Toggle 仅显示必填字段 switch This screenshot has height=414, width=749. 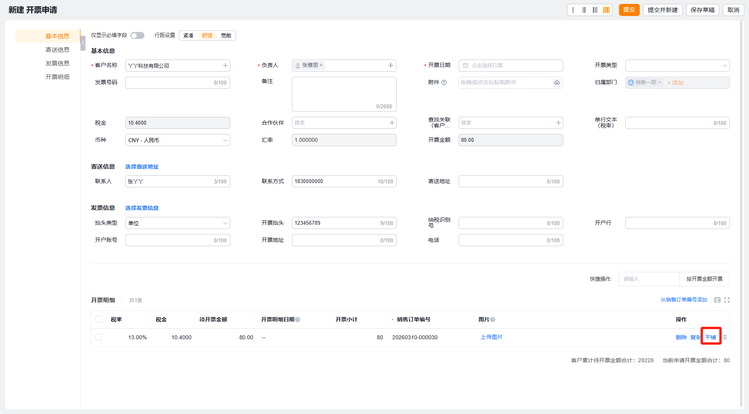click(137, 35)
